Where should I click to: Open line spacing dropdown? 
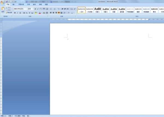[65, 13]
